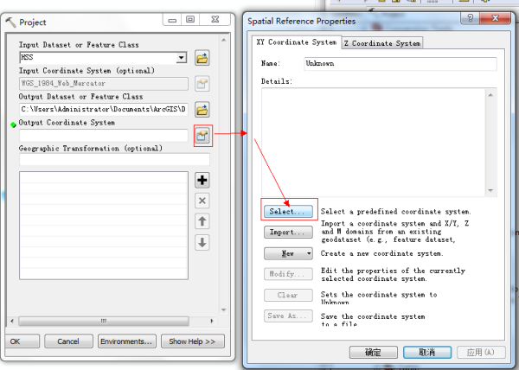Maximize the Project dialog window
519x370 pixels.
[x=190, y=20]
